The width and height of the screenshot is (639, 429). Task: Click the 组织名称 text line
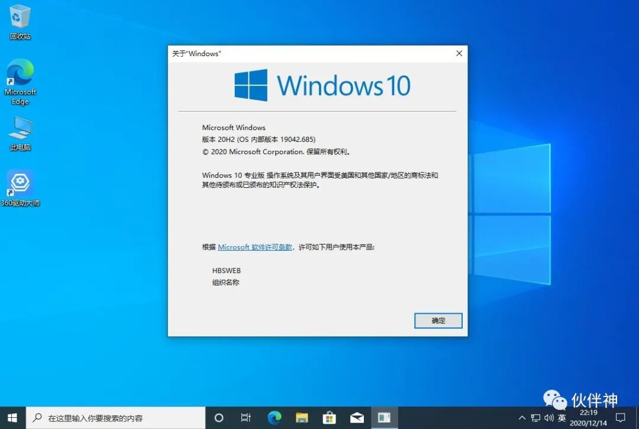pyautogui.click(x=226, y=282)
